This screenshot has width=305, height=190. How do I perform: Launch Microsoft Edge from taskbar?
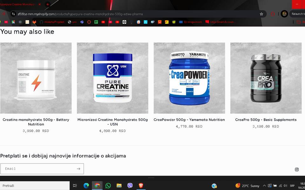pyautogui.click(x=86, y=186)
